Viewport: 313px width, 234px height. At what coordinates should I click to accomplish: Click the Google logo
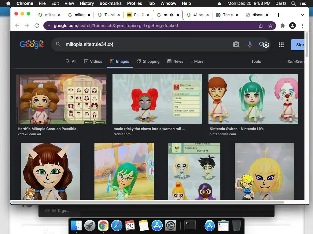click(x=31, y=44)
